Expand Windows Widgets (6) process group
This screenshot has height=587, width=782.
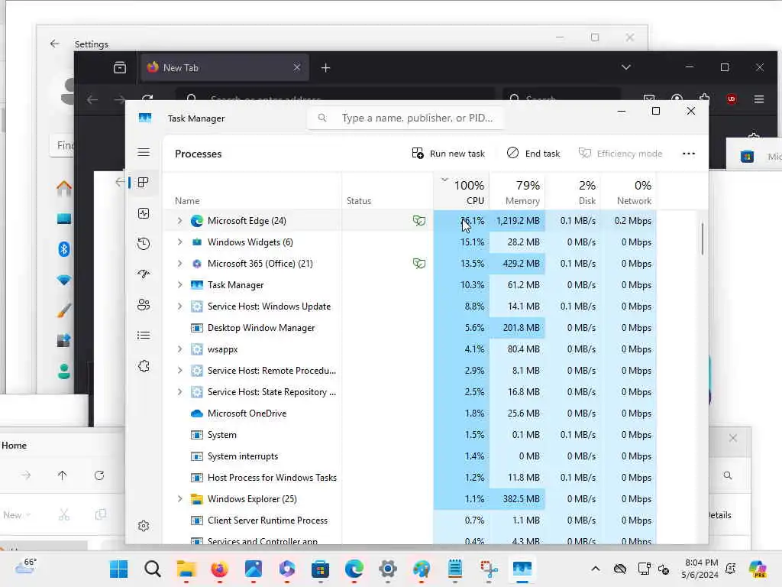(x=180, y=242)
